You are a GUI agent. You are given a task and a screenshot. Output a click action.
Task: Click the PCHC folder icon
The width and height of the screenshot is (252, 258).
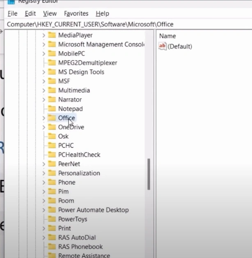pyautogui.click(x=52, y=145)
